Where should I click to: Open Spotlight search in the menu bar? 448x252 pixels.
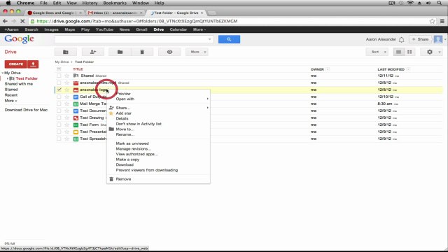coord(440,3)
